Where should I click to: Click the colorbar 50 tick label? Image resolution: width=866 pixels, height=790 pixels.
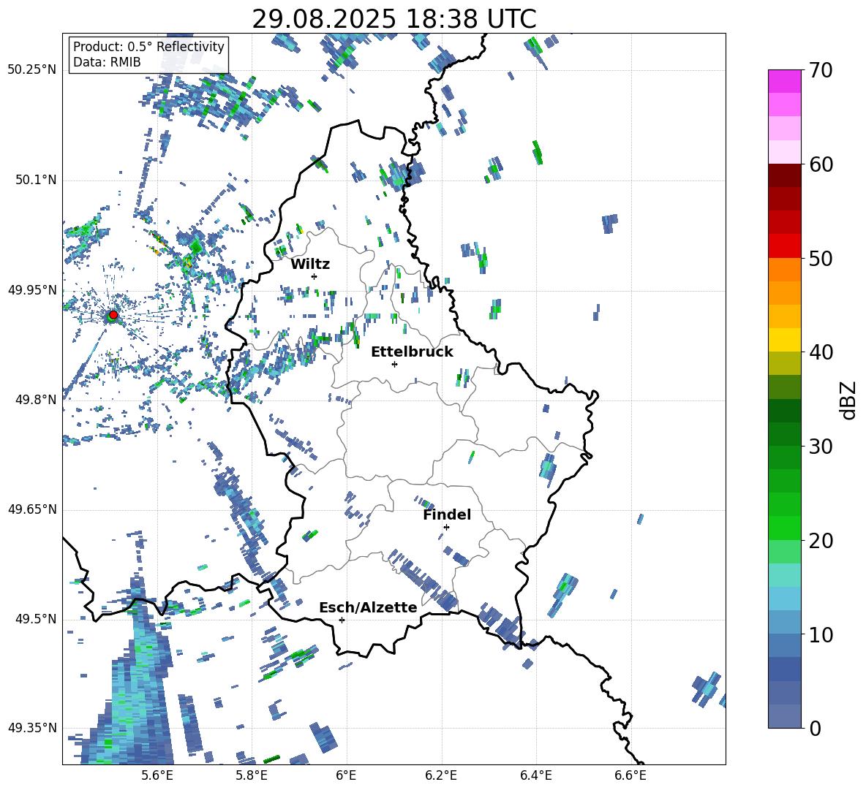pyautogui.click(x=821, y=258)
